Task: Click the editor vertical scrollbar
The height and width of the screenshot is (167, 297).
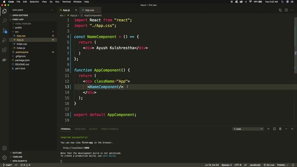Action: pos(296,45)
